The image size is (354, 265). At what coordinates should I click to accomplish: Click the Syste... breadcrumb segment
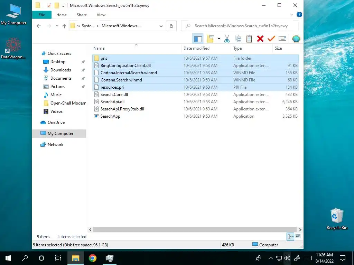pyautogui.click(x=88, y=26)
